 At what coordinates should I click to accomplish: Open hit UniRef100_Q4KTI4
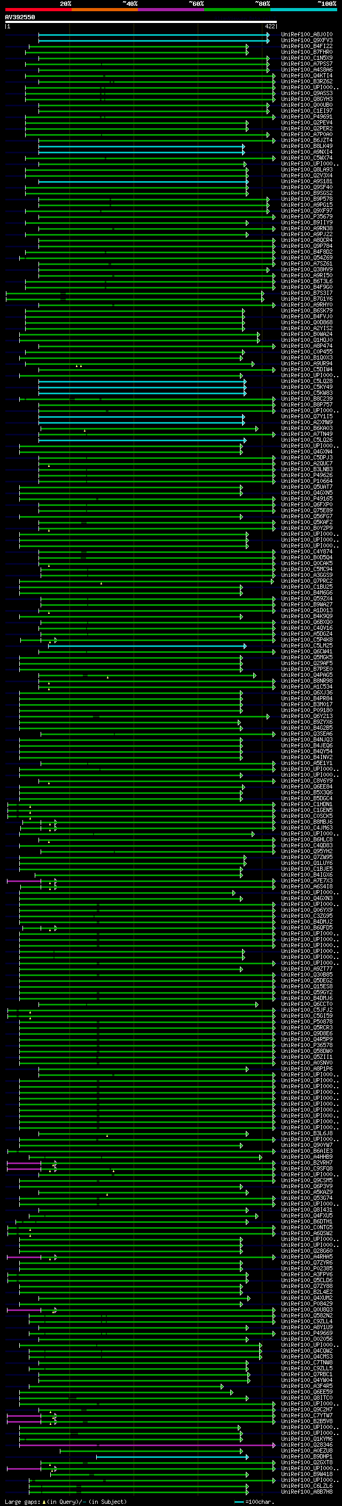coord(307,75)
